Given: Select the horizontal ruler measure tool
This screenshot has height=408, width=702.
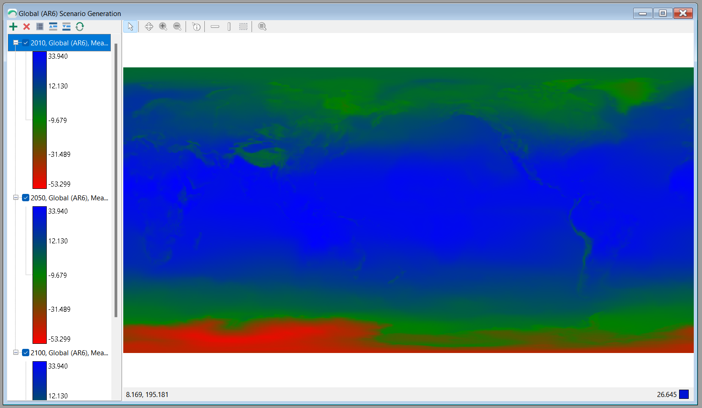Looking at the screenshot, I should (x=215, y=27).
